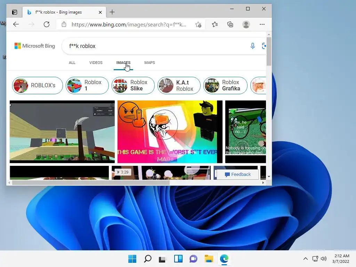Select the f**k roblox browser tab
The height and width of the screenshot is (267, 356).
point(64,12)
